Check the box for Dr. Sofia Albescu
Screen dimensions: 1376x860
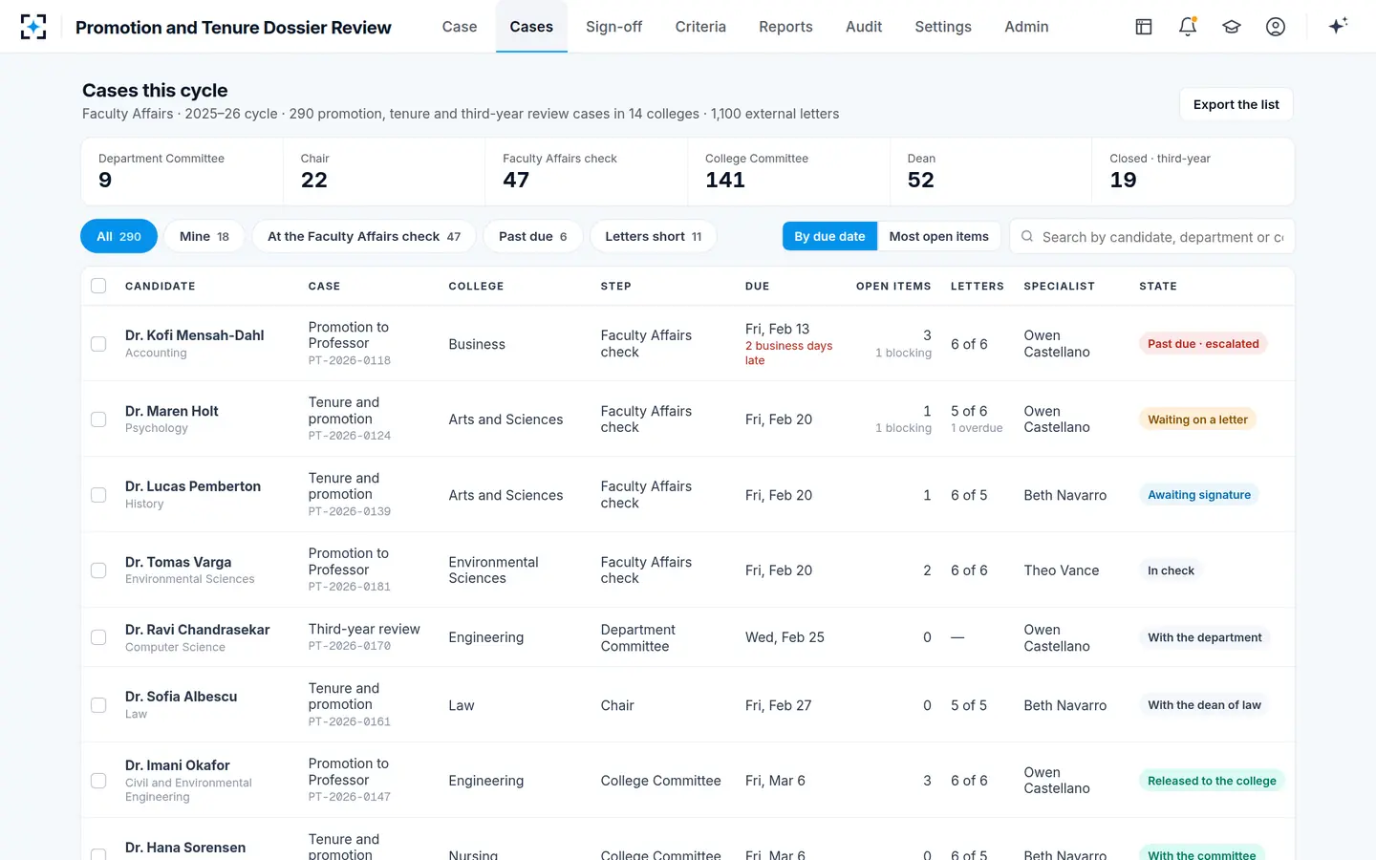point(98,705)
